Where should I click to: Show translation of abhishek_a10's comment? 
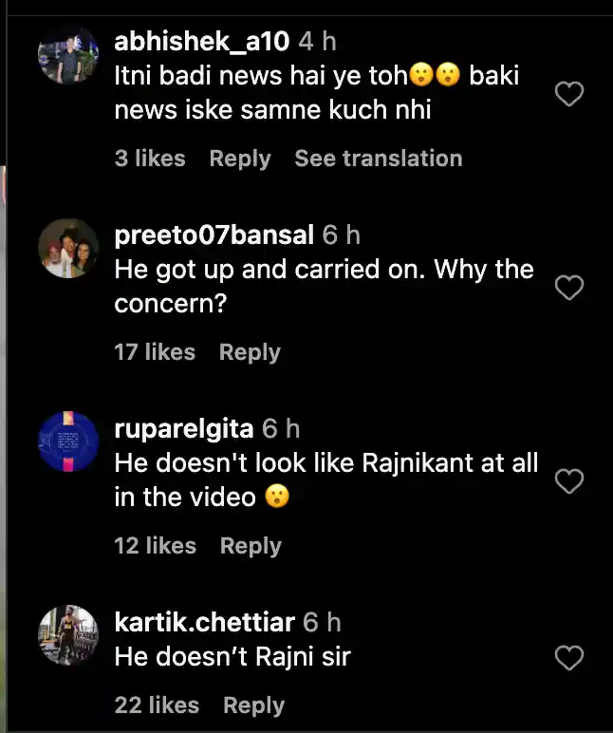(378, 159)
